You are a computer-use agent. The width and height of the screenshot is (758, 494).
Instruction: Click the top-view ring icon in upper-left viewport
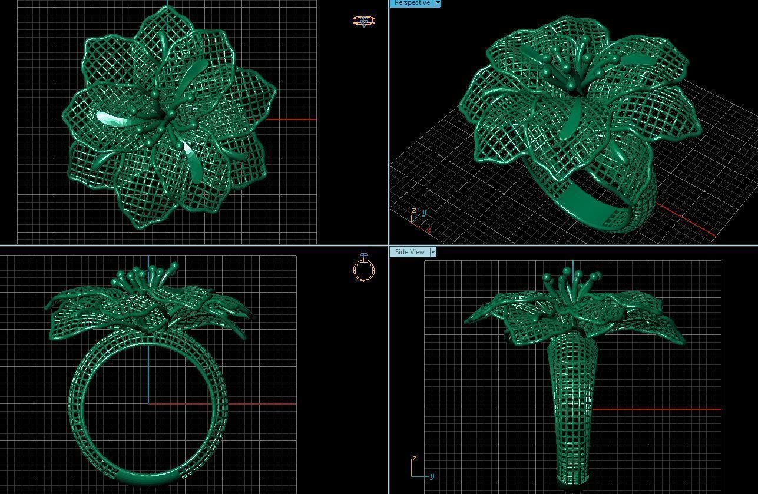pos(363,21)
